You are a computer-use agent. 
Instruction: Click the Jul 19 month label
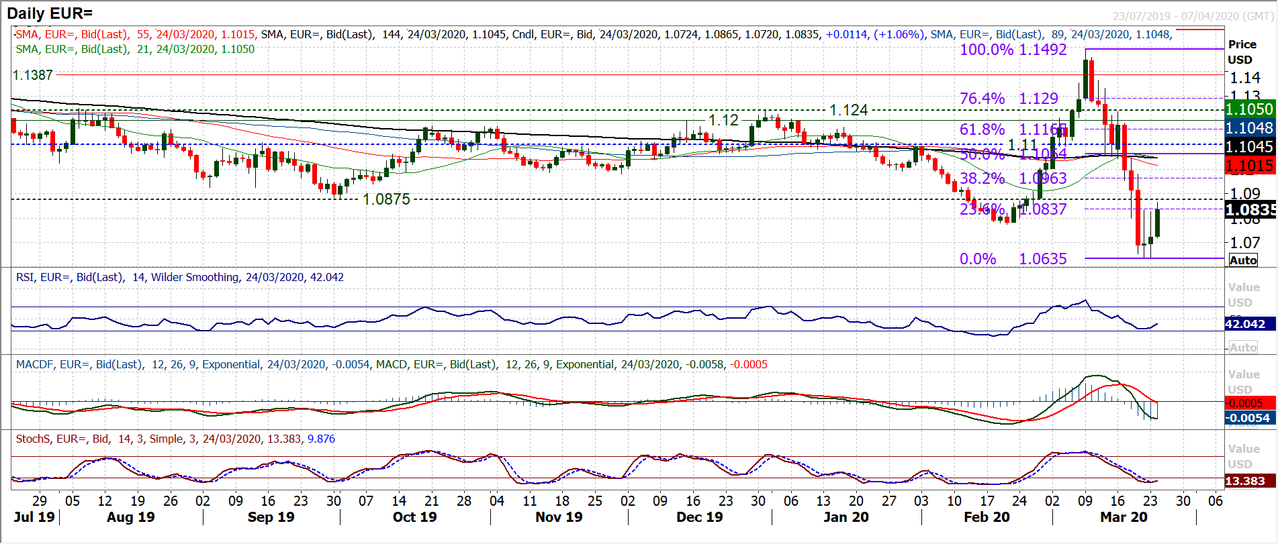[34, 517]
